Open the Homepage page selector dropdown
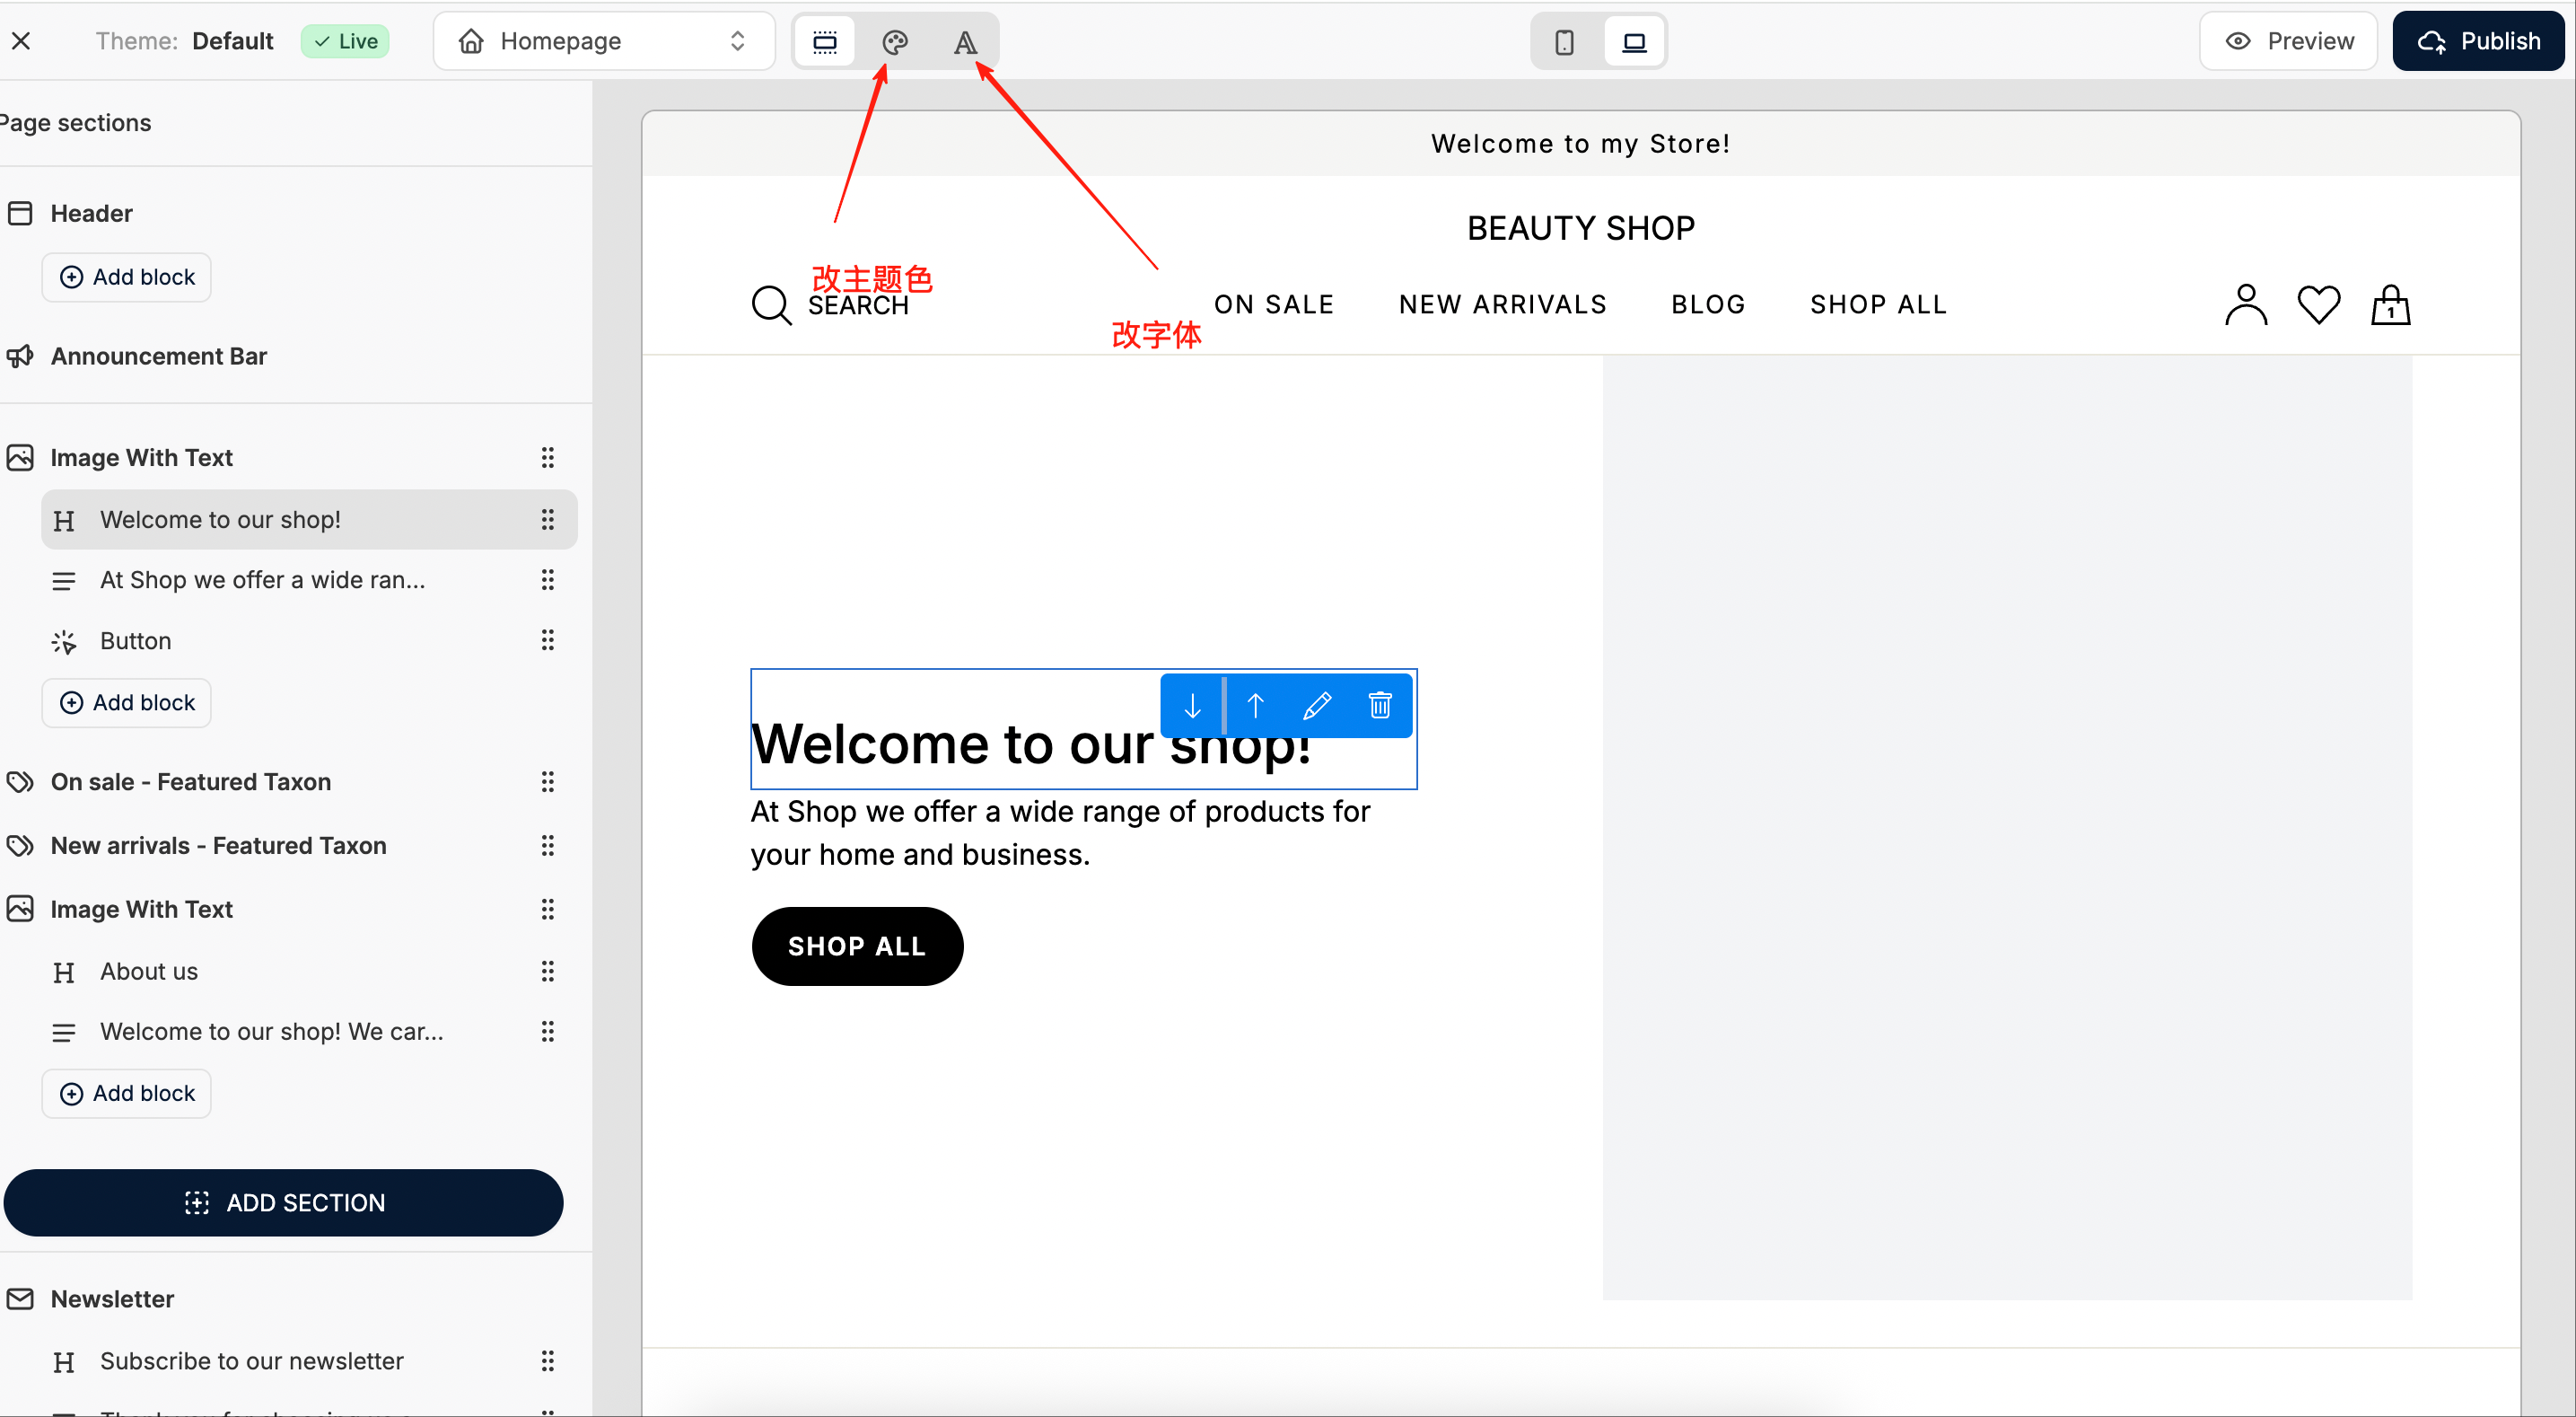This screenshot has height=1417, width=2576. tap(604, 41)
